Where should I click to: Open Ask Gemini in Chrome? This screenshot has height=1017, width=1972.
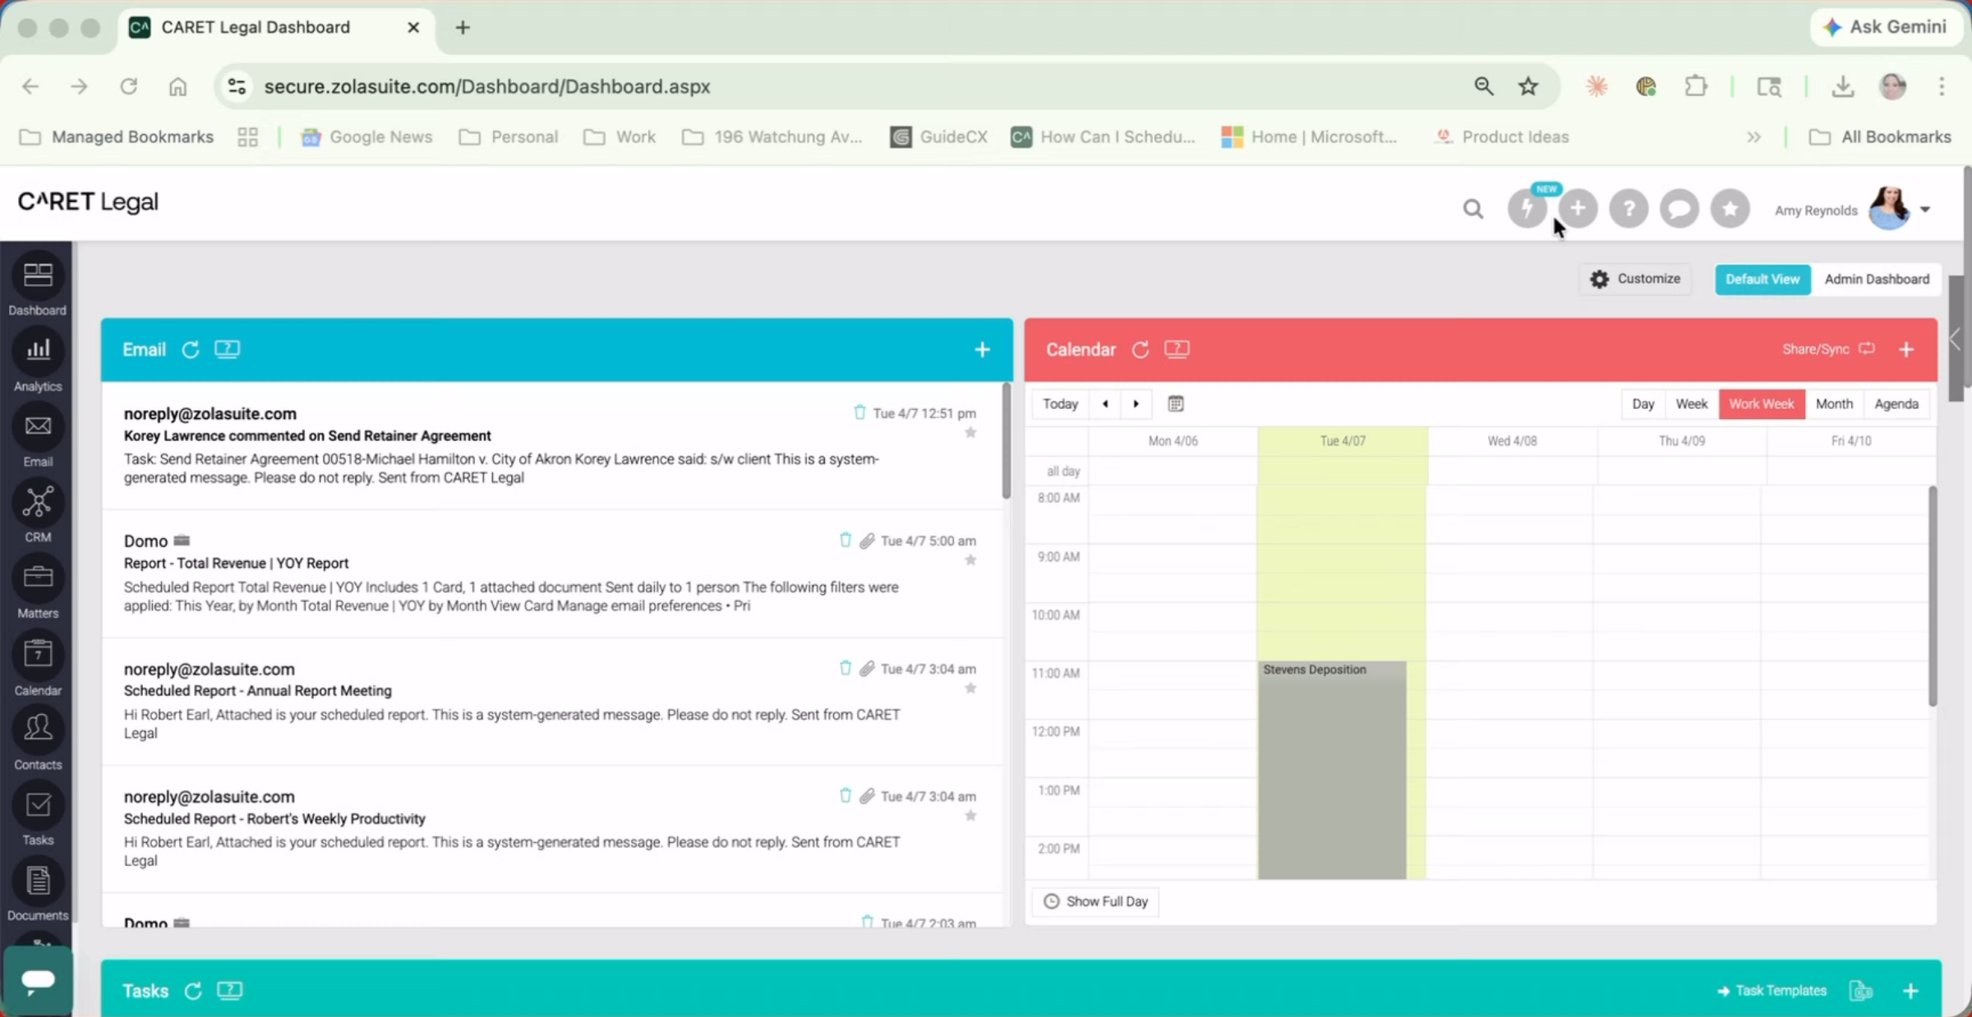coord(1887,27)
